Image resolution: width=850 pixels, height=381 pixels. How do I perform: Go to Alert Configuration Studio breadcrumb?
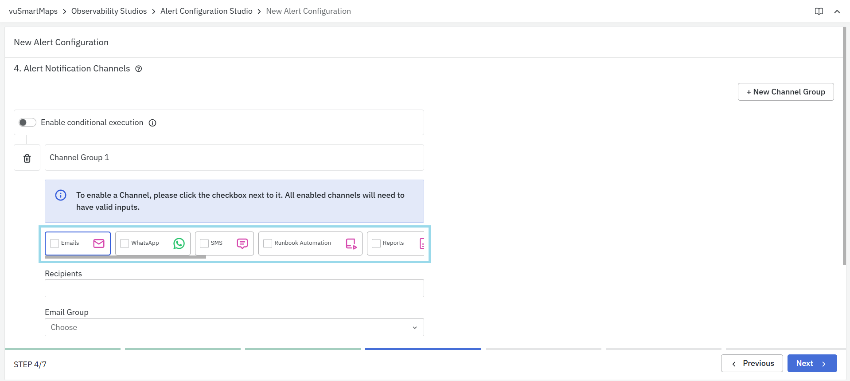(x=206, y=11)
